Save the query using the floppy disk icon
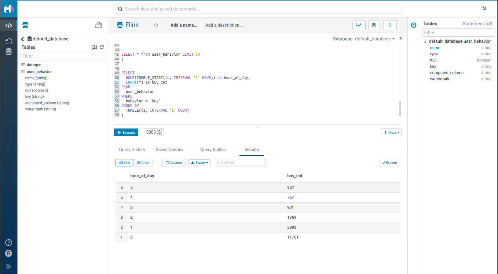Viewport: 498px width, 274px height. (374, 25)
